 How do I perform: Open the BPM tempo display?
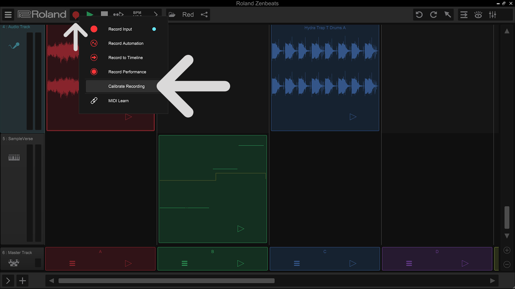137,14
